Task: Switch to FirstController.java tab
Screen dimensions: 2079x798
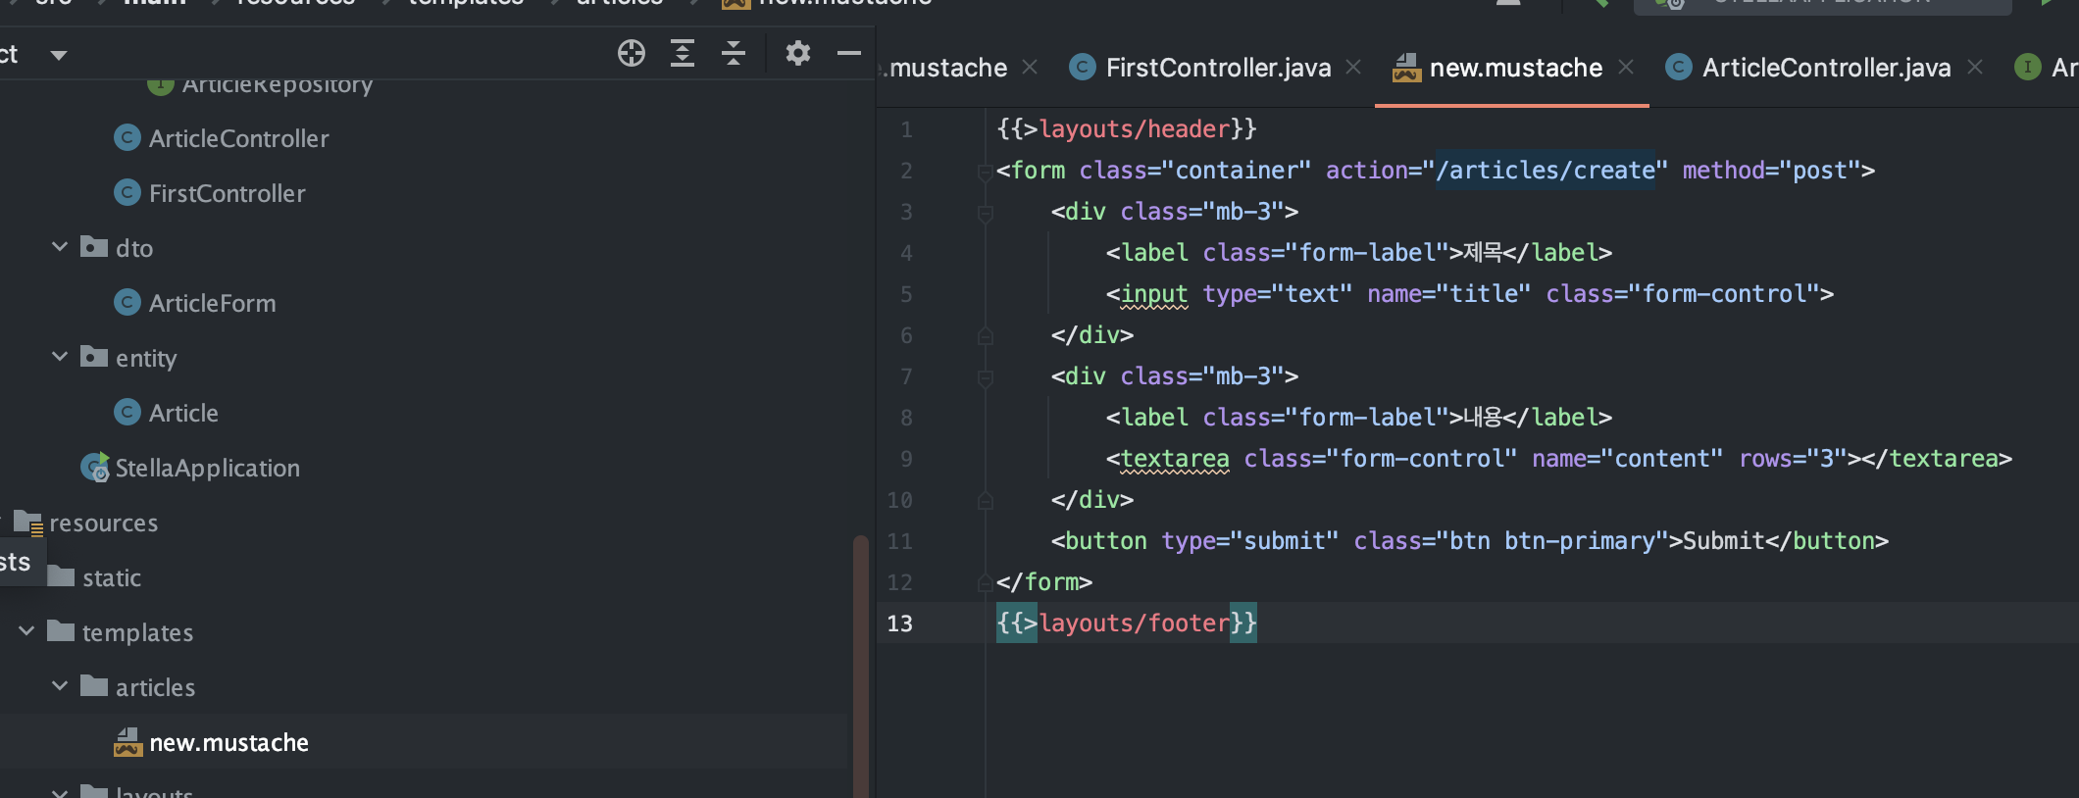Action: click(x=1218, y=67)
